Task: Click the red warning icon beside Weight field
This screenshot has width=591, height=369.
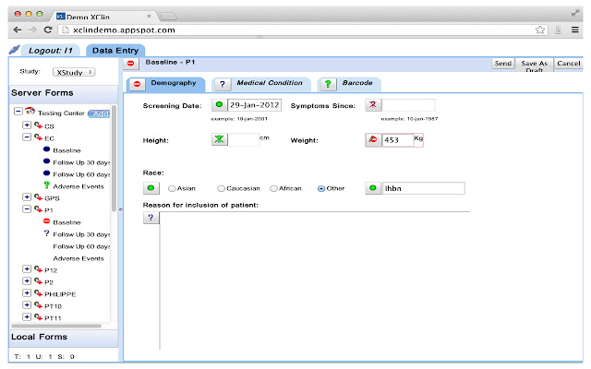Action: tap(373, 139)
